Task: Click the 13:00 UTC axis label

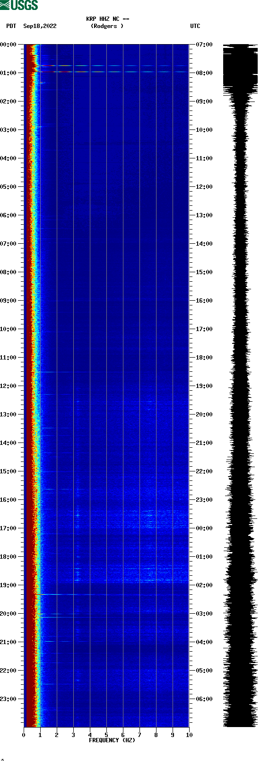Action: [204, 215]
